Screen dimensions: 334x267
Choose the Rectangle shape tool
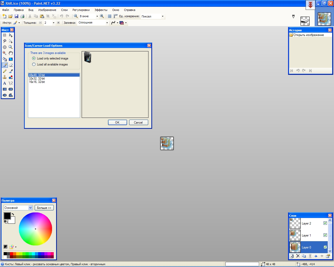pos(5,89)
